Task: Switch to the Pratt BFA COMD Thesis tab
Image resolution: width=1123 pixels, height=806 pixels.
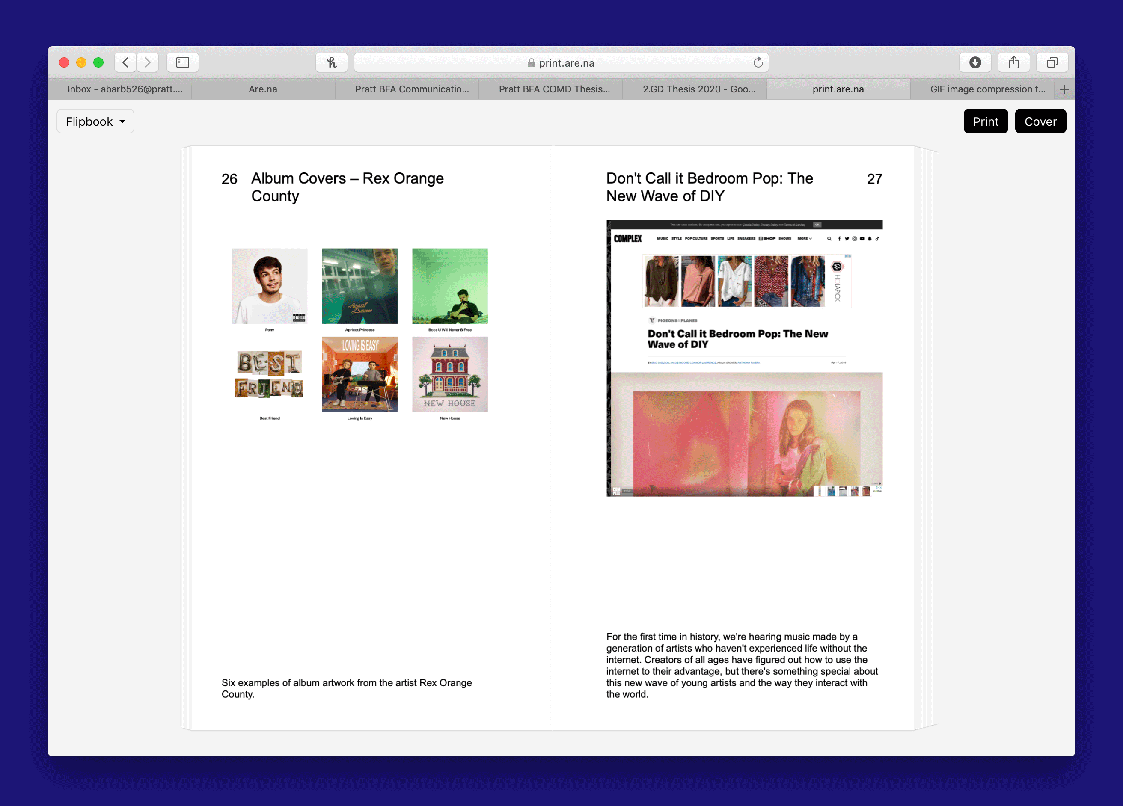Action: pyautogui.click(x=551, y=89)
